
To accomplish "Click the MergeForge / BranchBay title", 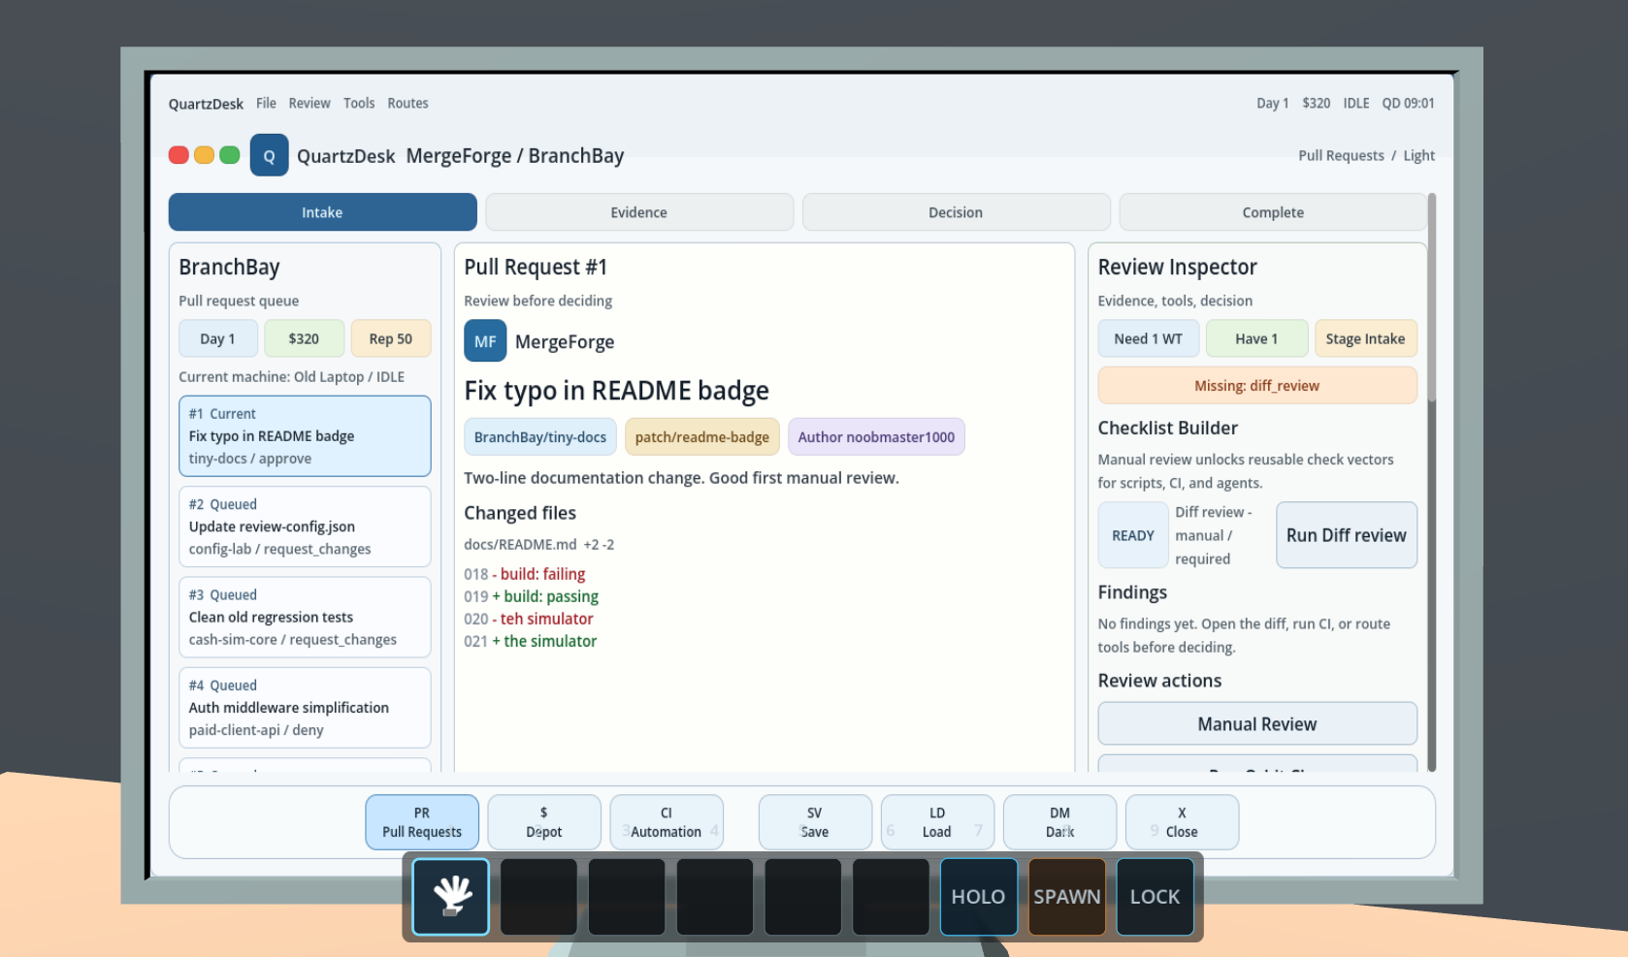I will point(515,155).
